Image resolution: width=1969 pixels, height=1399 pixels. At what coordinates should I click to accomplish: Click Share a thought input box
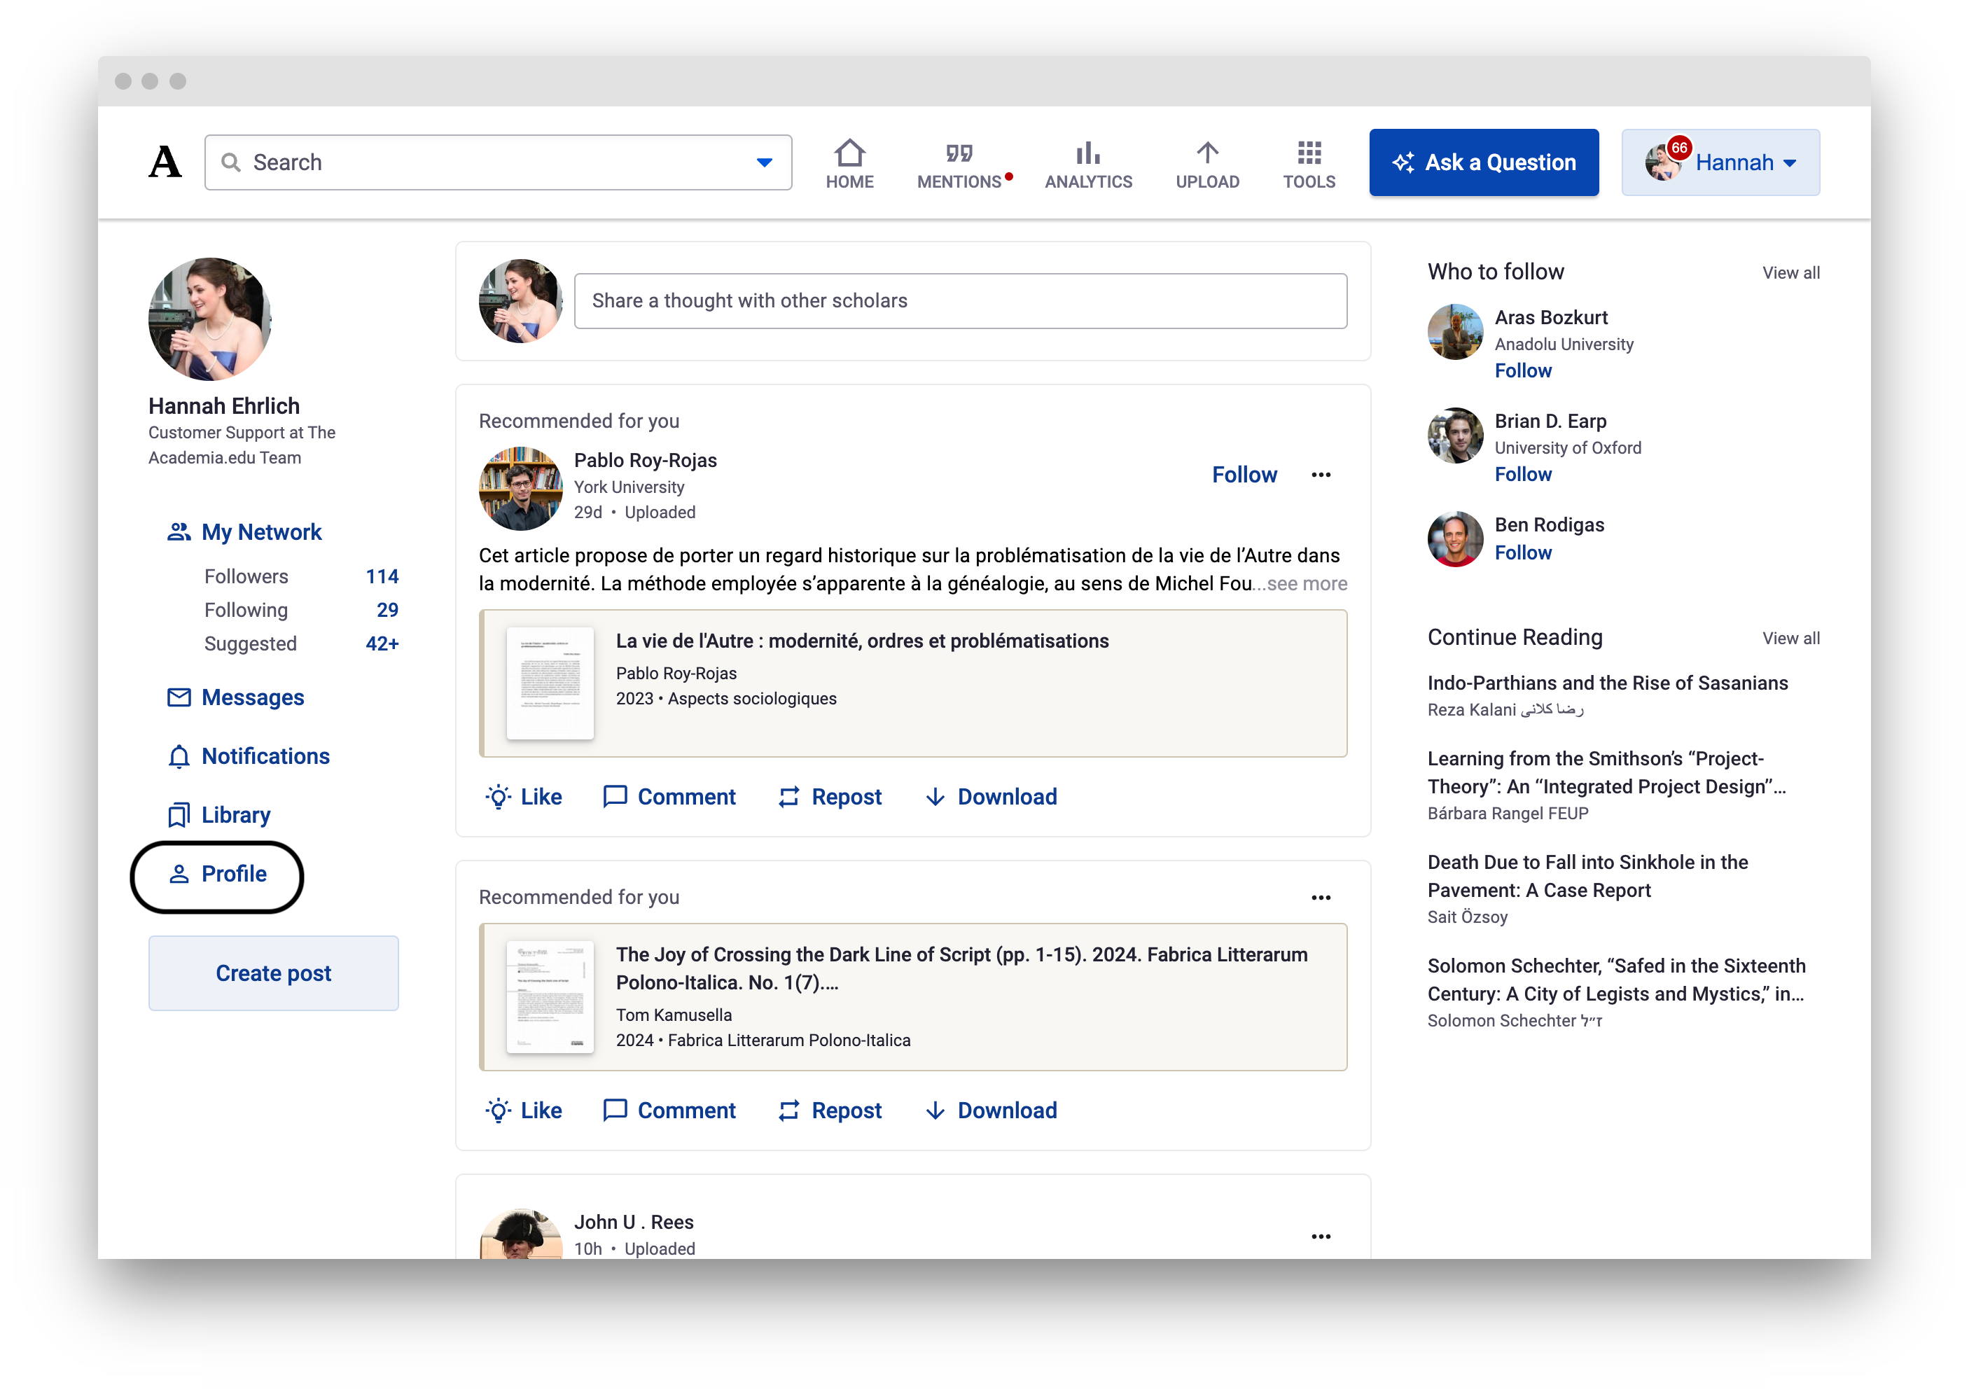[961, 300]
